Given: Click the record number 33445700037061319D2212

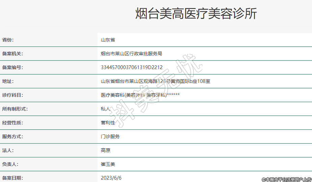Looking at the screenshot, I should coord(132,67).
